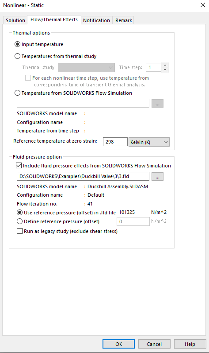Confirm the dialog with OK
This screenshot has width=209, height=353.
point(118,344)
